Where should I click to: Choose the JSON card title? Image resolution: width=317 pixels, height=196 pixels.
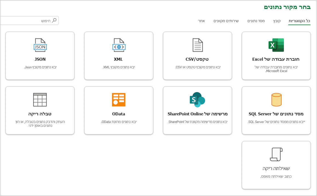pos(40,59)
